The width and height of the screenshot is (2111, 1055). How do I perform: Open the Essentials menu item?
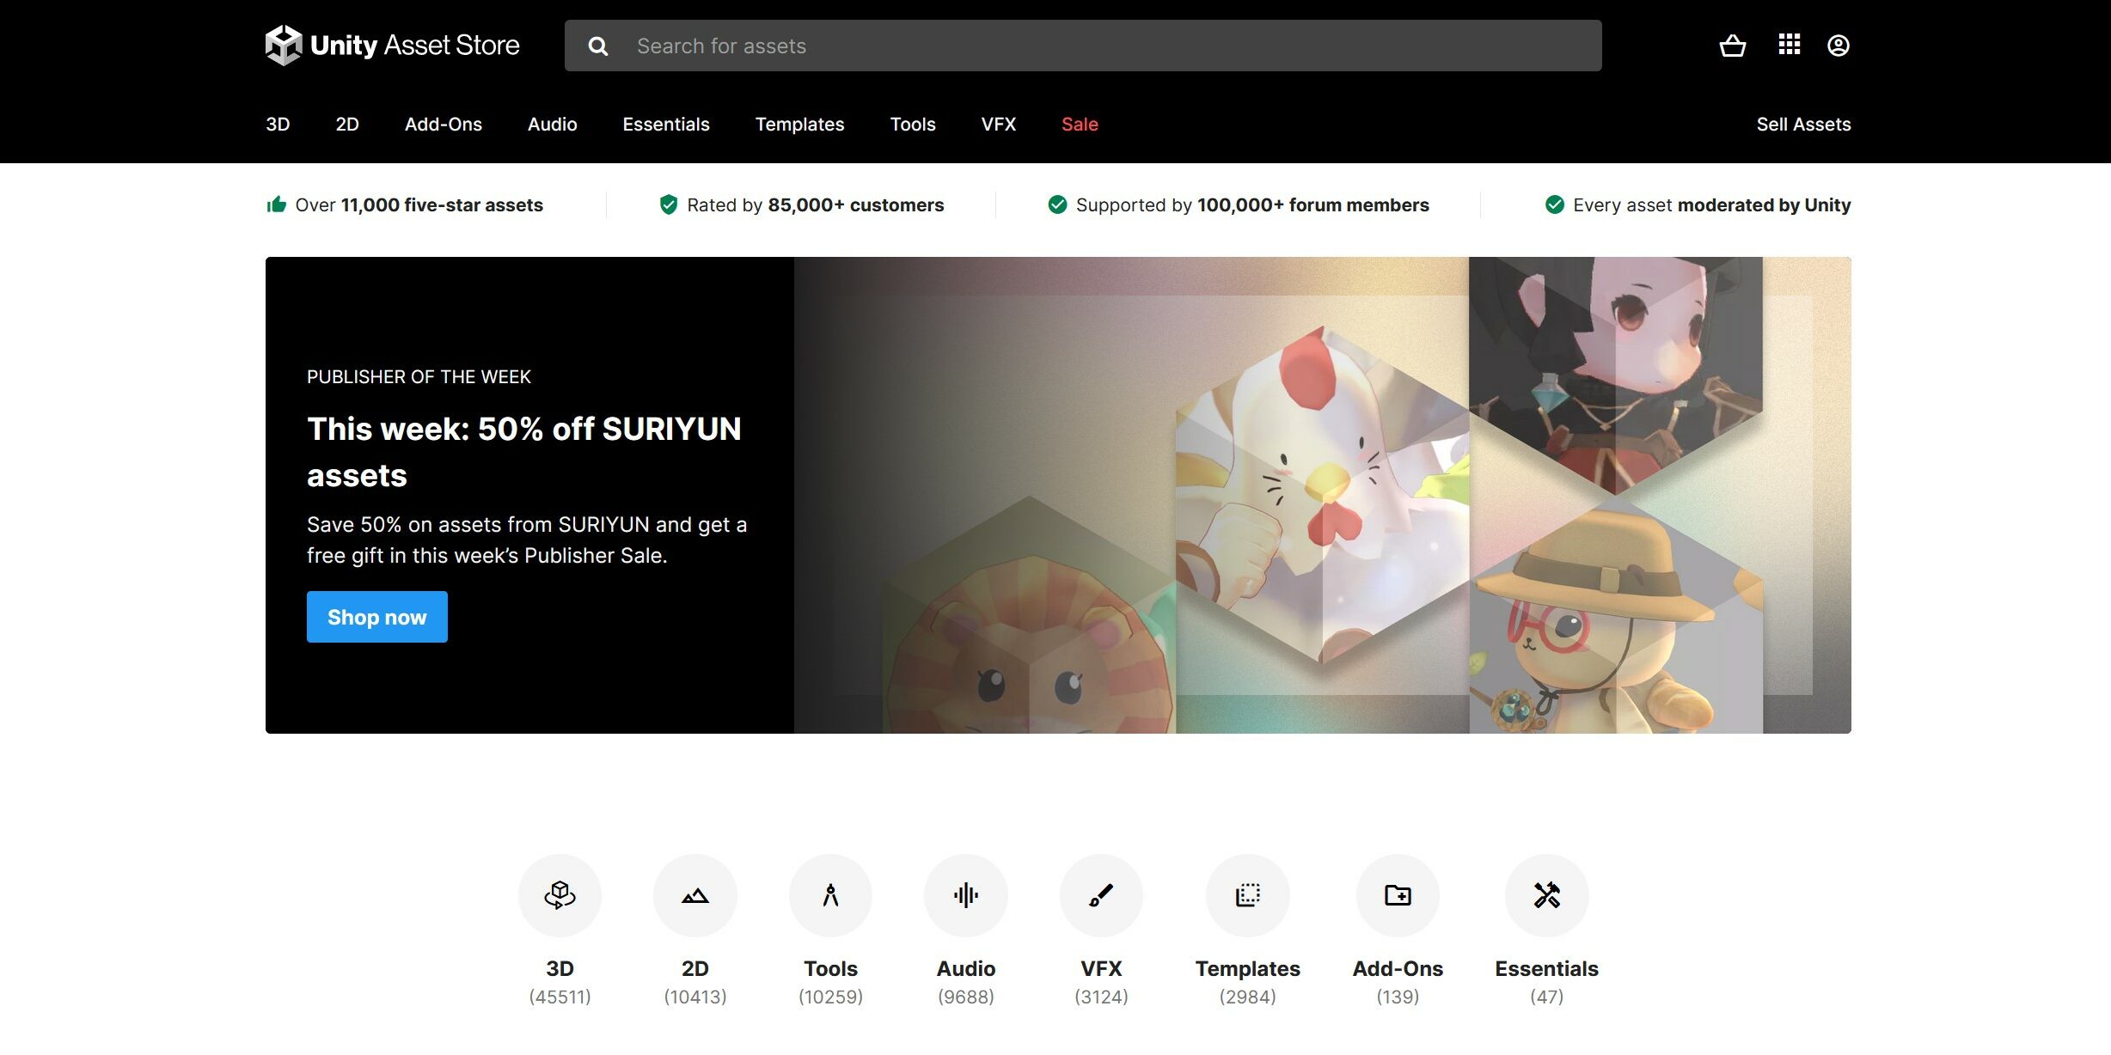(x=665, y=124)
